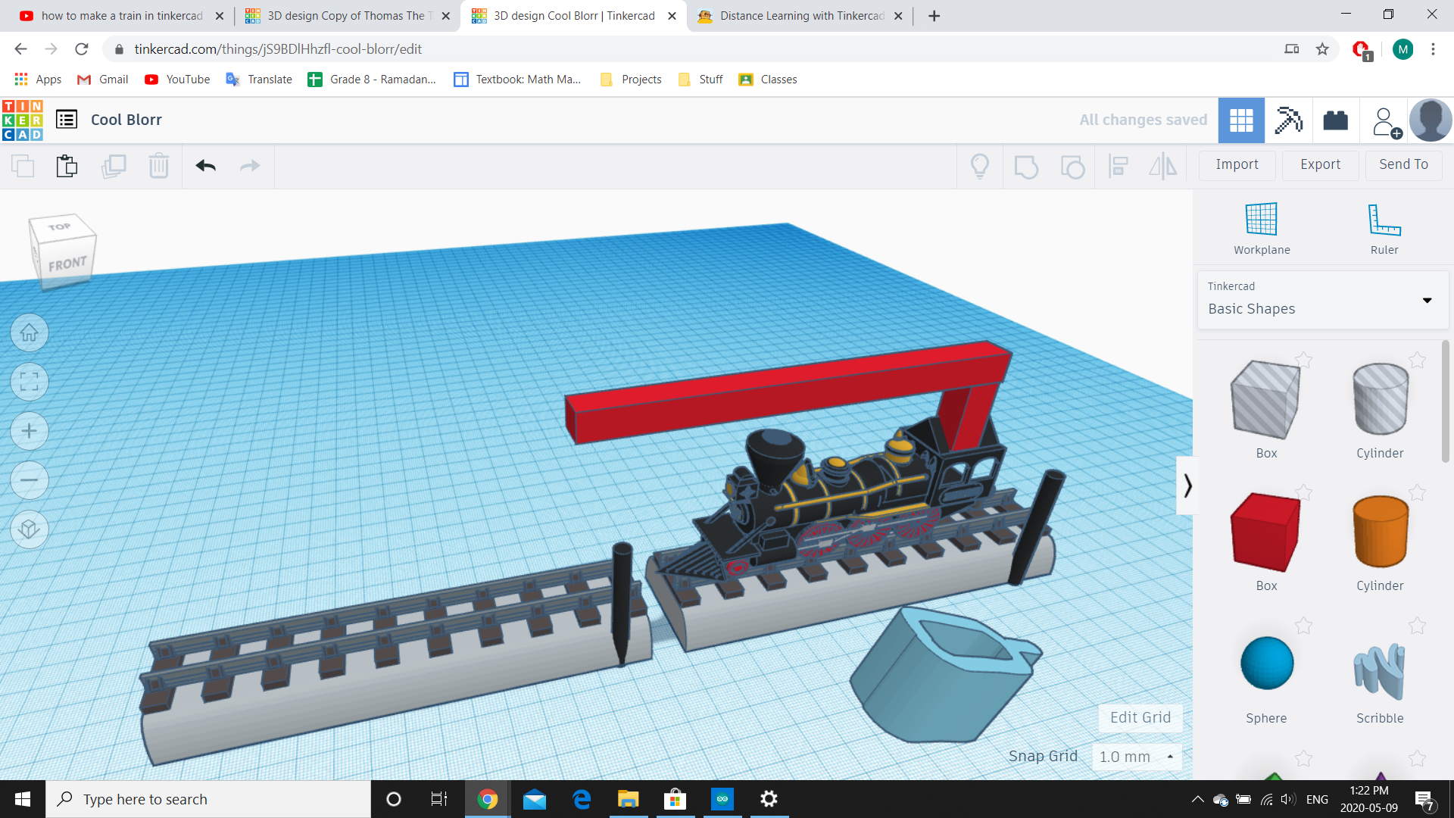The width and height of the screenshot is (1454, 818).
Task: Zoom in with the plus button
Action: (30, 431)
